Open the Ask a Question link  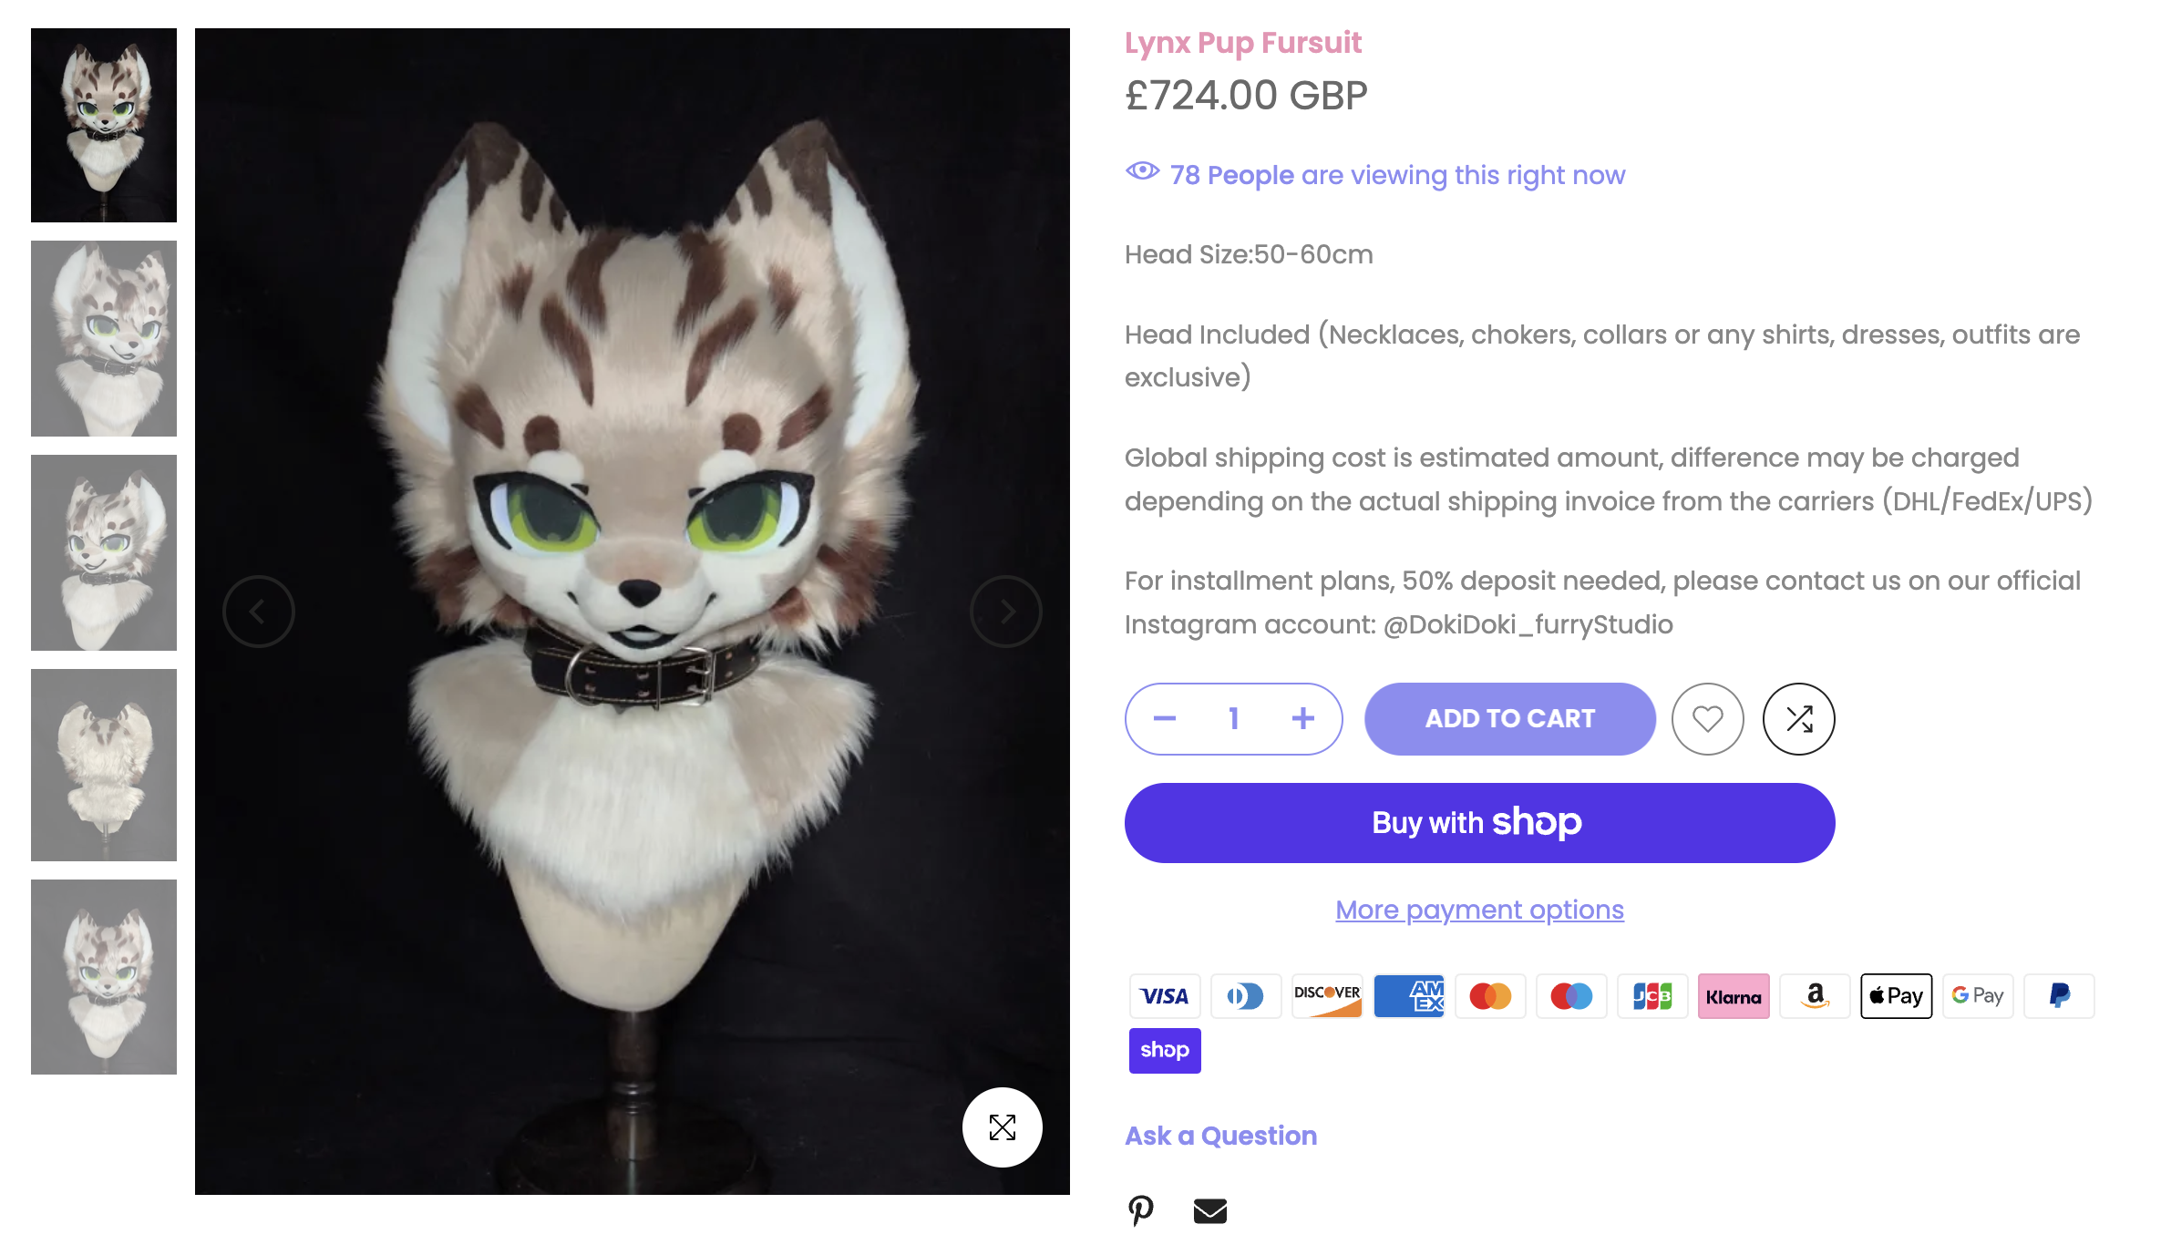(x=1220, y=1136)
